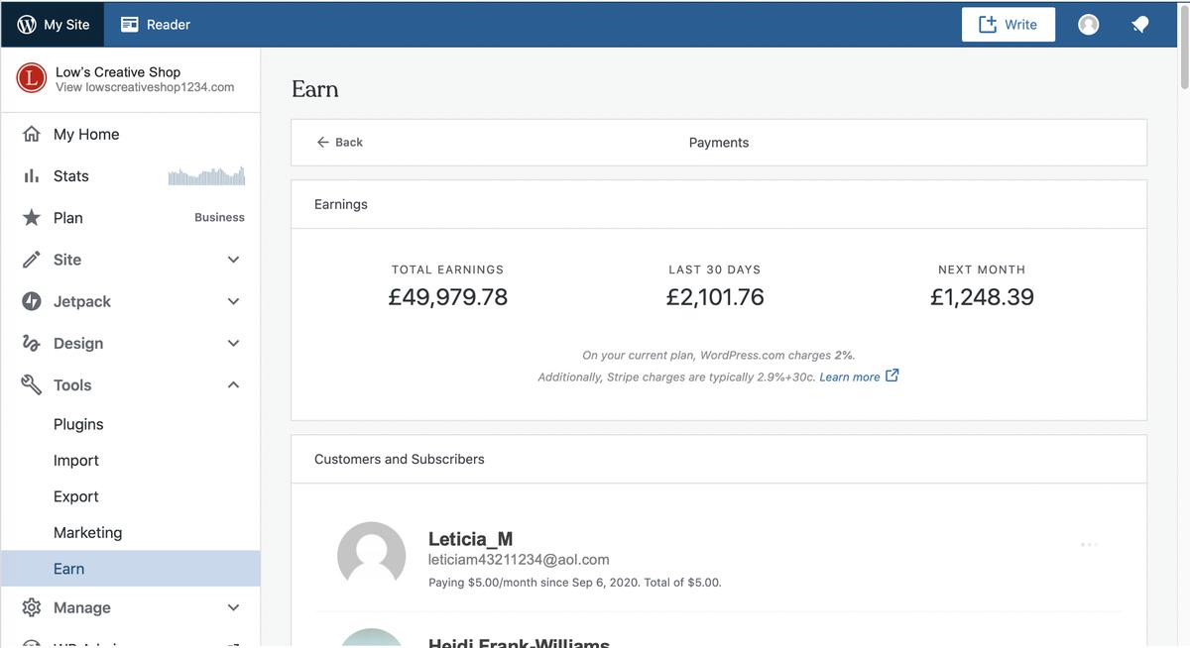Open the Reader section

(155, 25)
